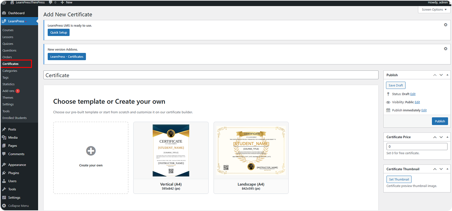Viewport: 452px width, 211px height.
Task: Click the Save Draft button
Action: pos(396,85)
